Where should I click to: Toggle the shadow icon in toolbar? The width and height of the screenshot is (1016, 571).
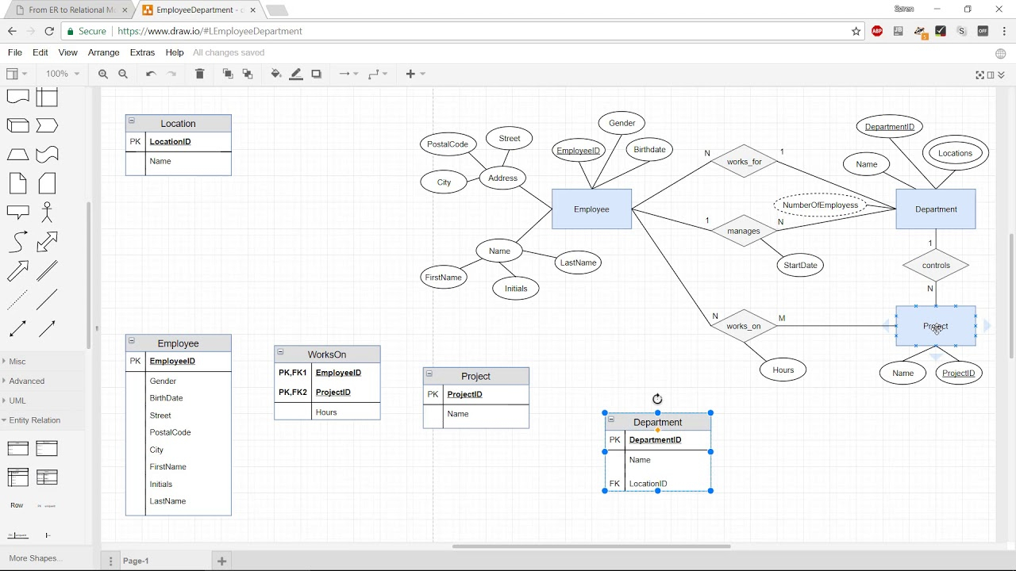317,74
